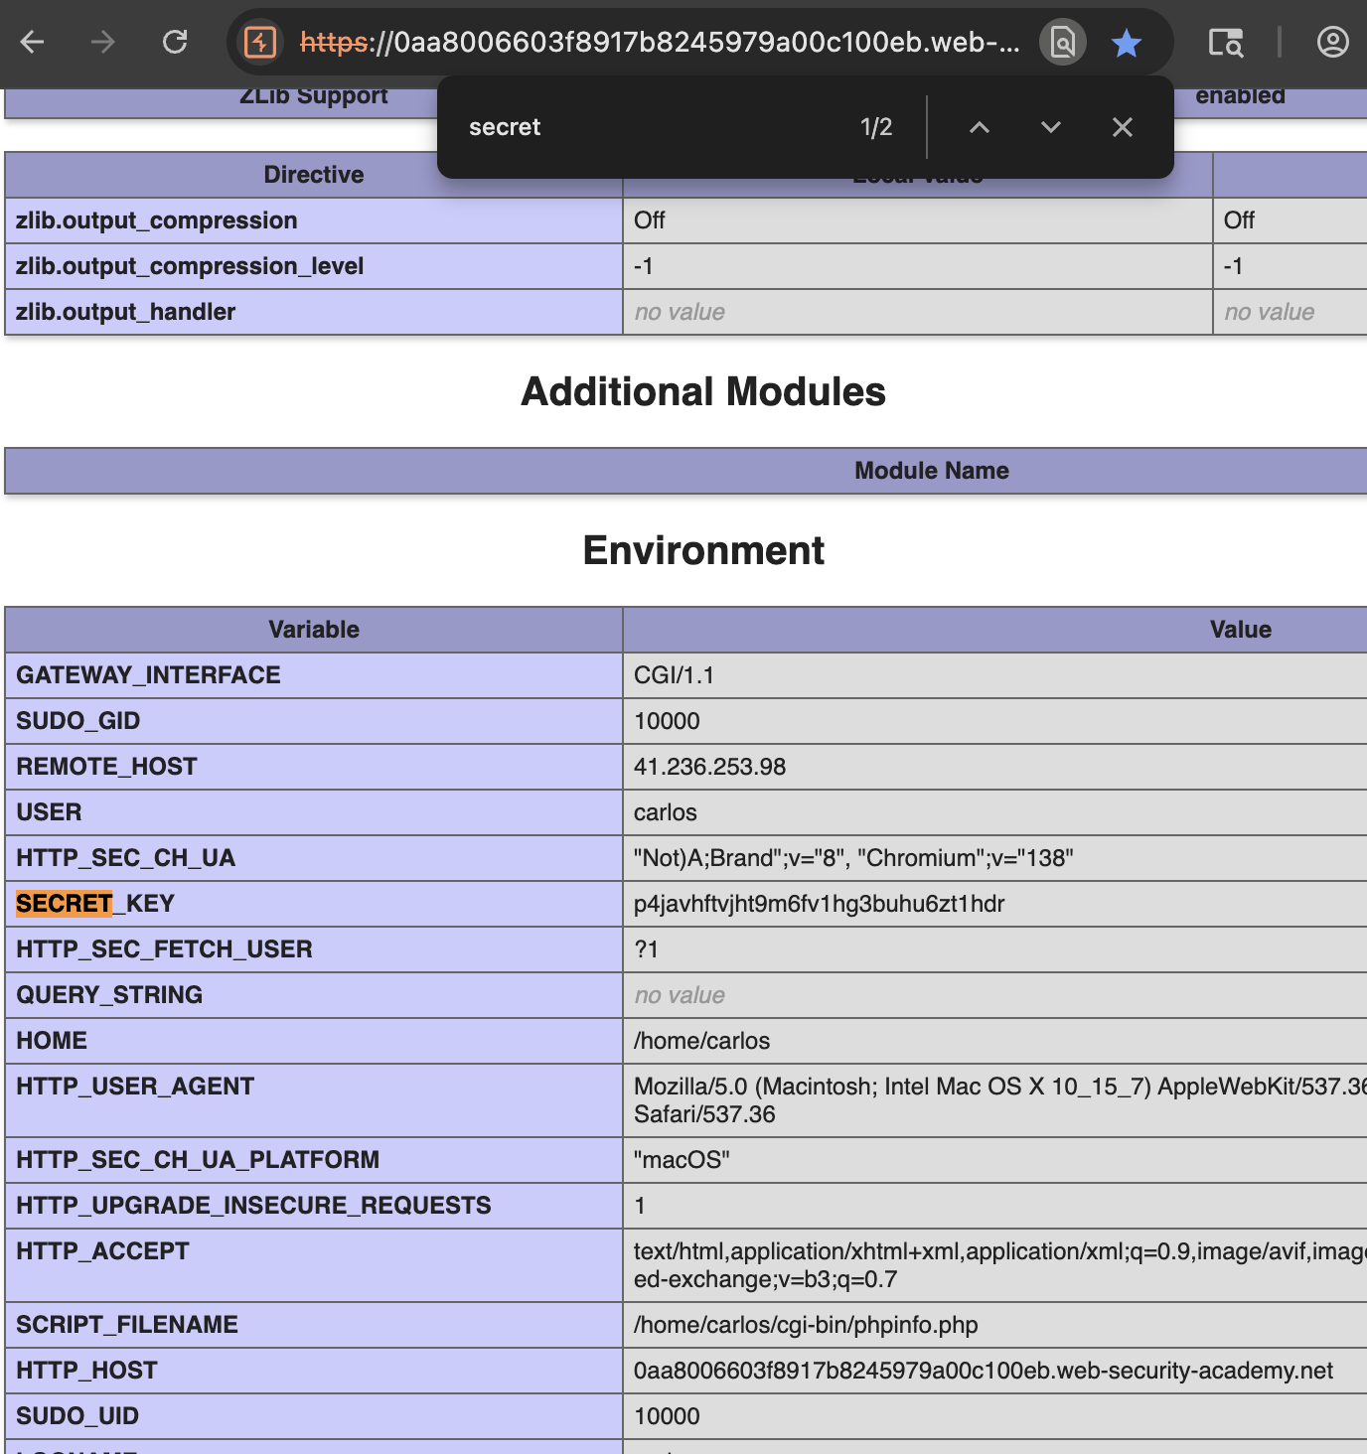1367x1454 pixels.
Task: Click the HTTP_HOST value cell
Action: 994,1371
